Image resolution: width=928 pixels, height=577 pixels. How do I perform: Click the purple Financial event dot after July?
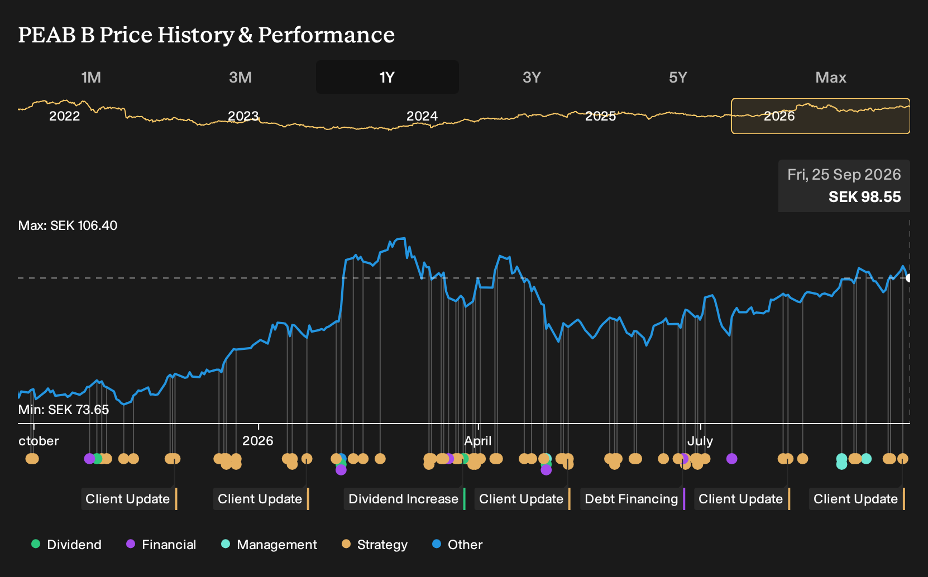point(731,459)
